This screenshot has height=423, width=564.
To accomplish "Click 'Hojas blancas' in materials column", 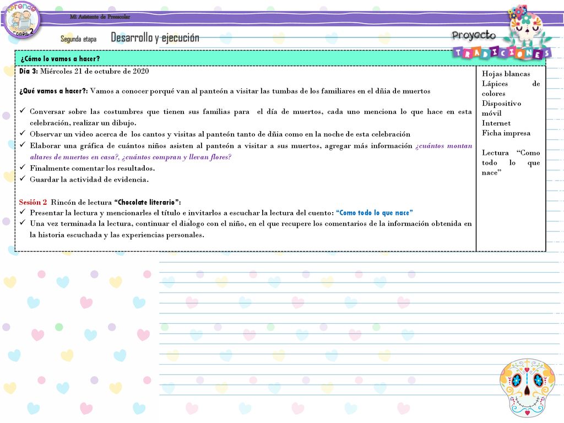I will point(506,74).
